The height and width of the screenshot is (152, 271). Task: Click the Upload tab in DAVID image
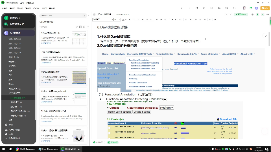[101, 63]
